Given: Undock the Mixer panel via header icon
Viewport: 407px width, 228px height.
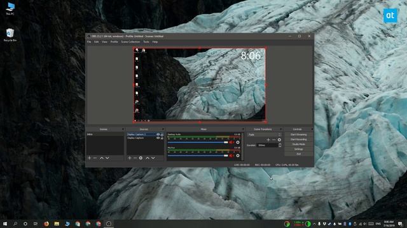Looking at the screenshot, I should (243, 129).
